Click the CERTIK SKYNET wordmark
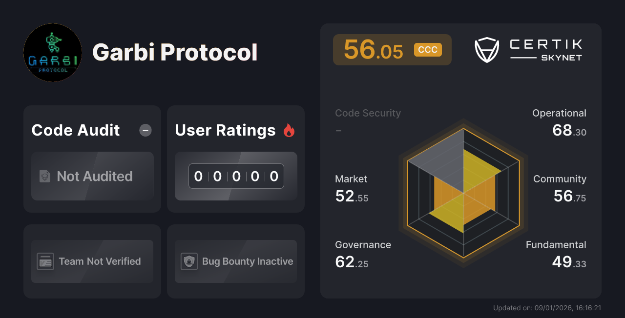The width and height of the screenshot is (625, 318). pyautogui.click(x=545, y=49)
